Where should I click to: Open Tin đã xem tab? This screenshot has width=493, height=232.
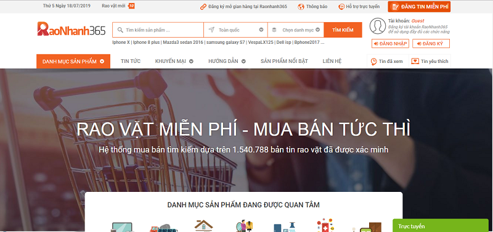click(x=388, y=61)
